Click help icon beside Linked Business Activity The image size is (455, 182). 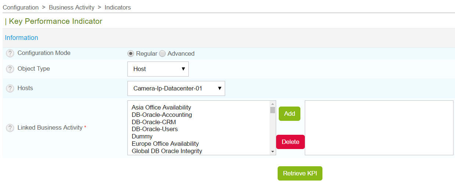tap(10, 128)
